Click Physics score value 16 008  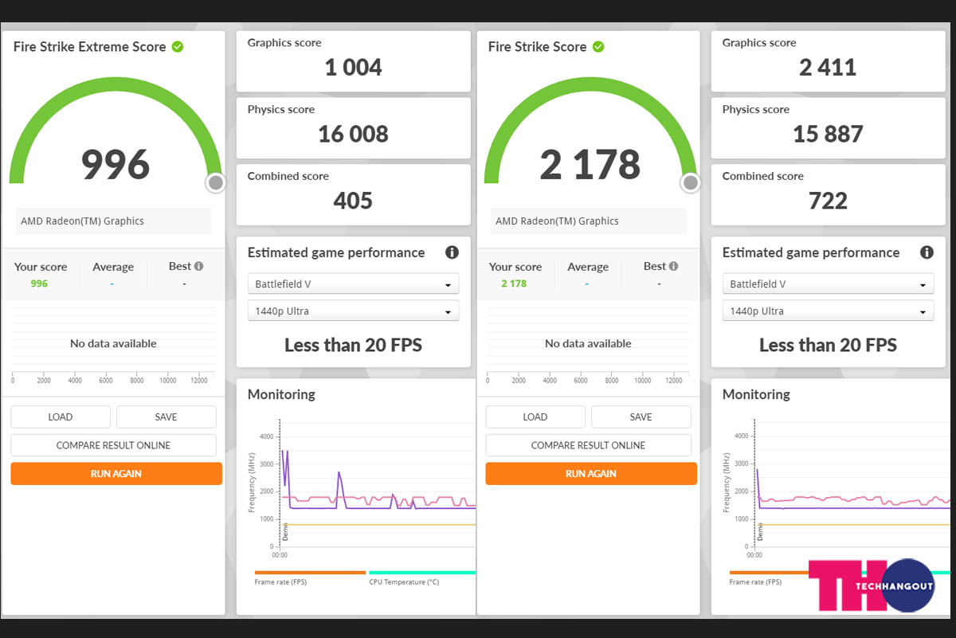[353, 134]
